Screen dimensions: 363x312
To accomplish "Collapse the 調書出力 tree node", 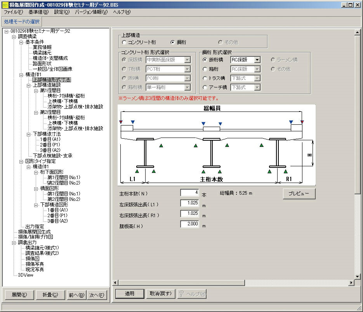I will pyautogui.click(x=14, y=242).
